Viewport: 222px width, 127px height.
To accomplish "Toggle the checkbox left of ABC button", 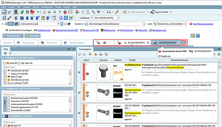I will tap(6, 24).
